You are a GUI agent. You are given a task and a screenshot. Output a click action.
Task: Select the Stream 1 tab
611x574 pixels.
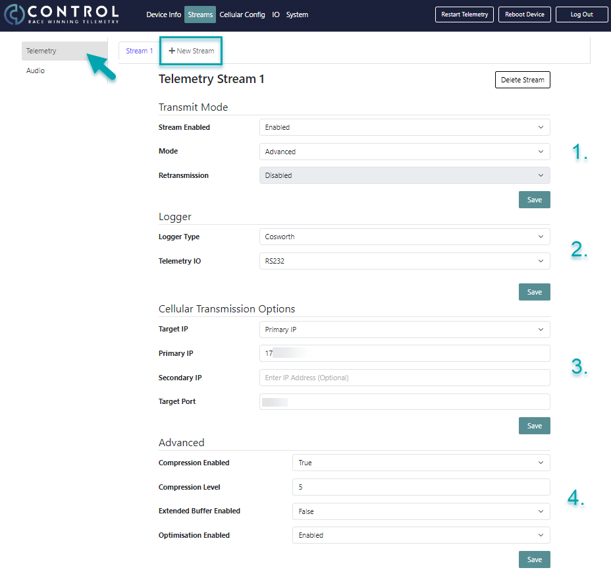(x=139, y=51)
